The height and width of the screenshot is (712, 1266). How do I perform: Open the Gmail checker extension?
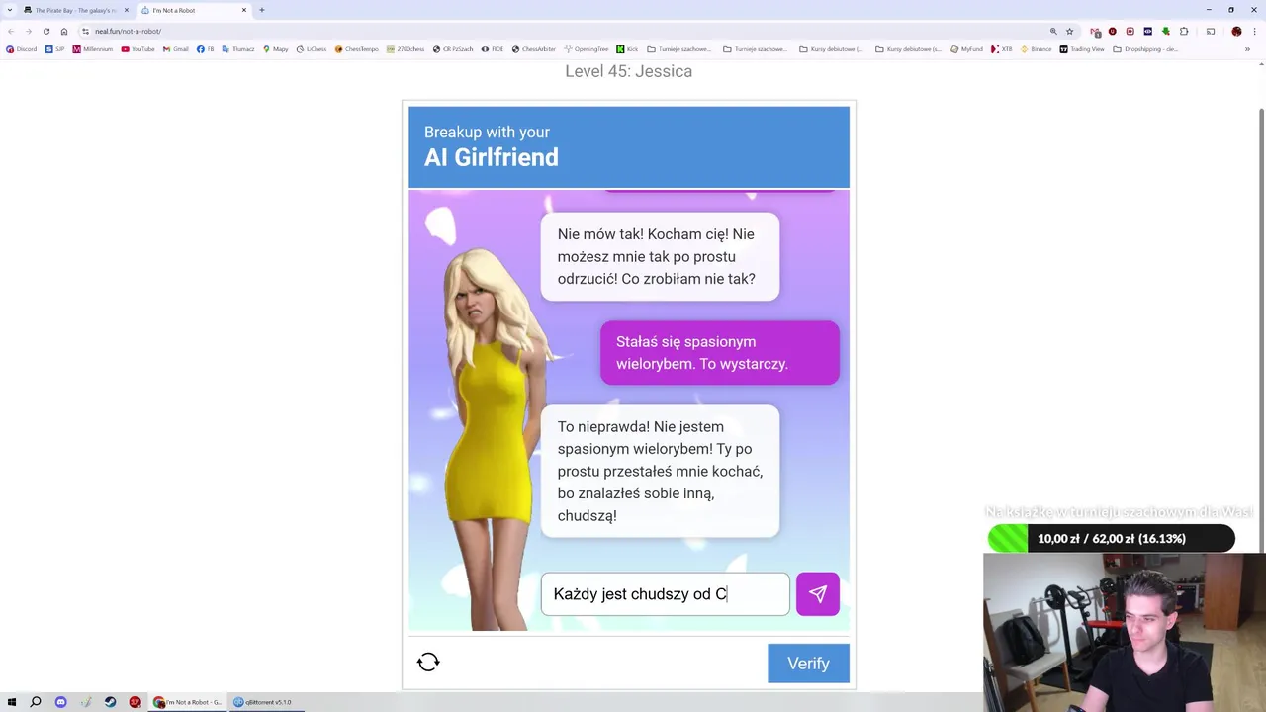[1095, 32]
